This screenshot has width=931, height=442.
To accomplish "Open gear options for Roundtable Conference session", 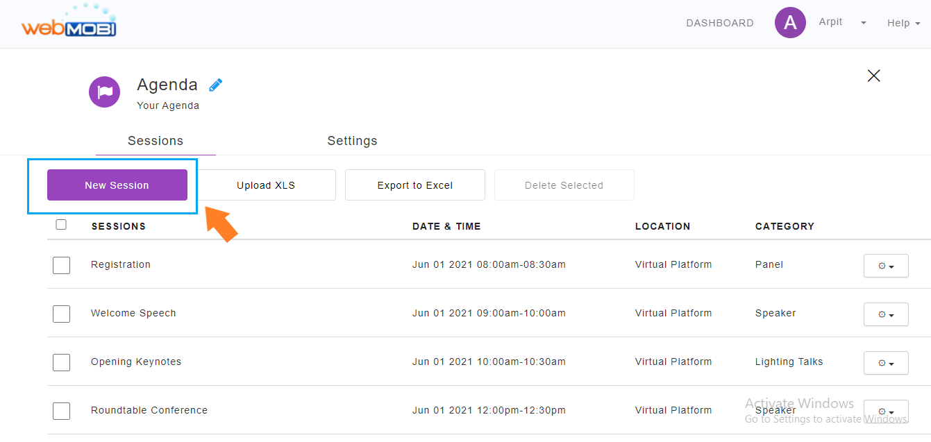I will (x=886, y=411).
